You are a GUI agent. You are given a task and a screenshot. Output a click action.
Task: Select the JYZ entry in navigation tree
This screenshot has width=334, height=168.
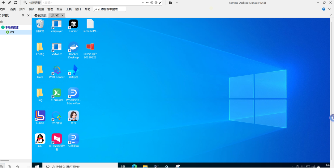point(12,32)
